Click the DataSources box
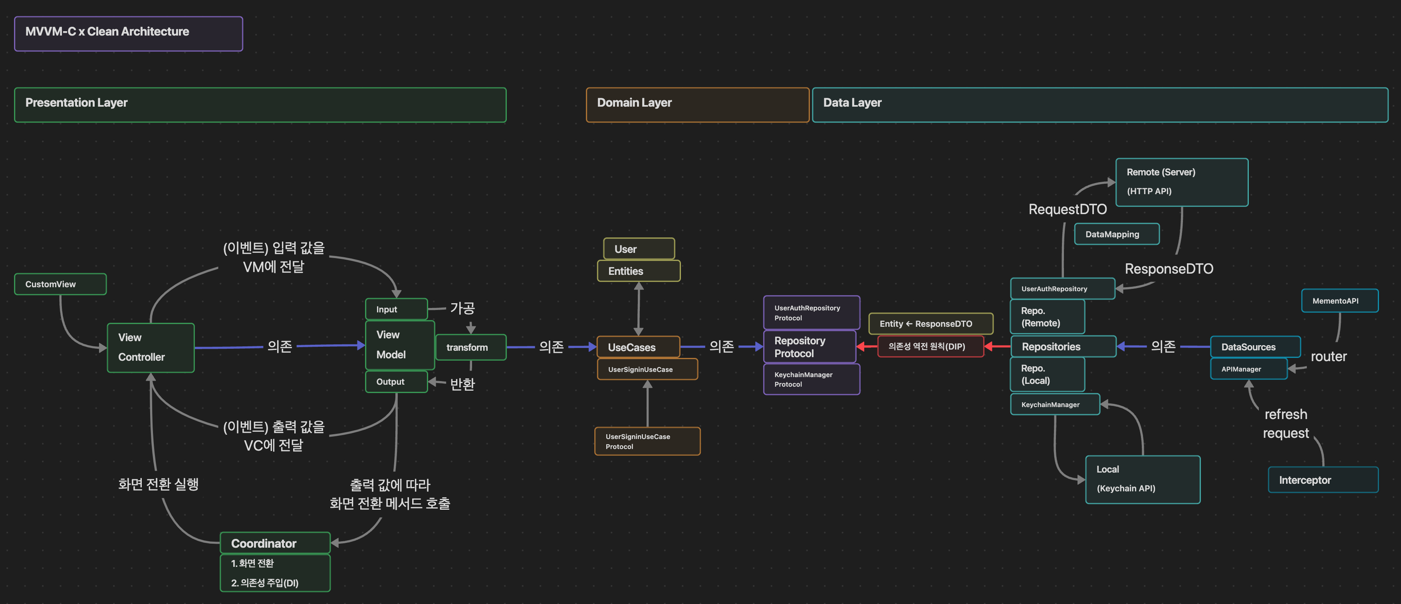Screen dimensions: 1401x604 point(1255,347)
